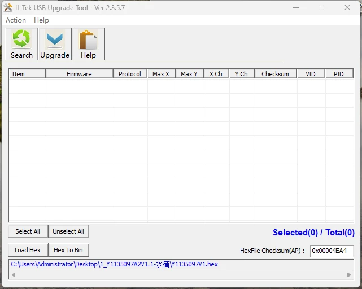This screenshot has width=362, height=289.
Task: Click the Y Ch column header
Action: pyautogui.click(x=241, y=74)
